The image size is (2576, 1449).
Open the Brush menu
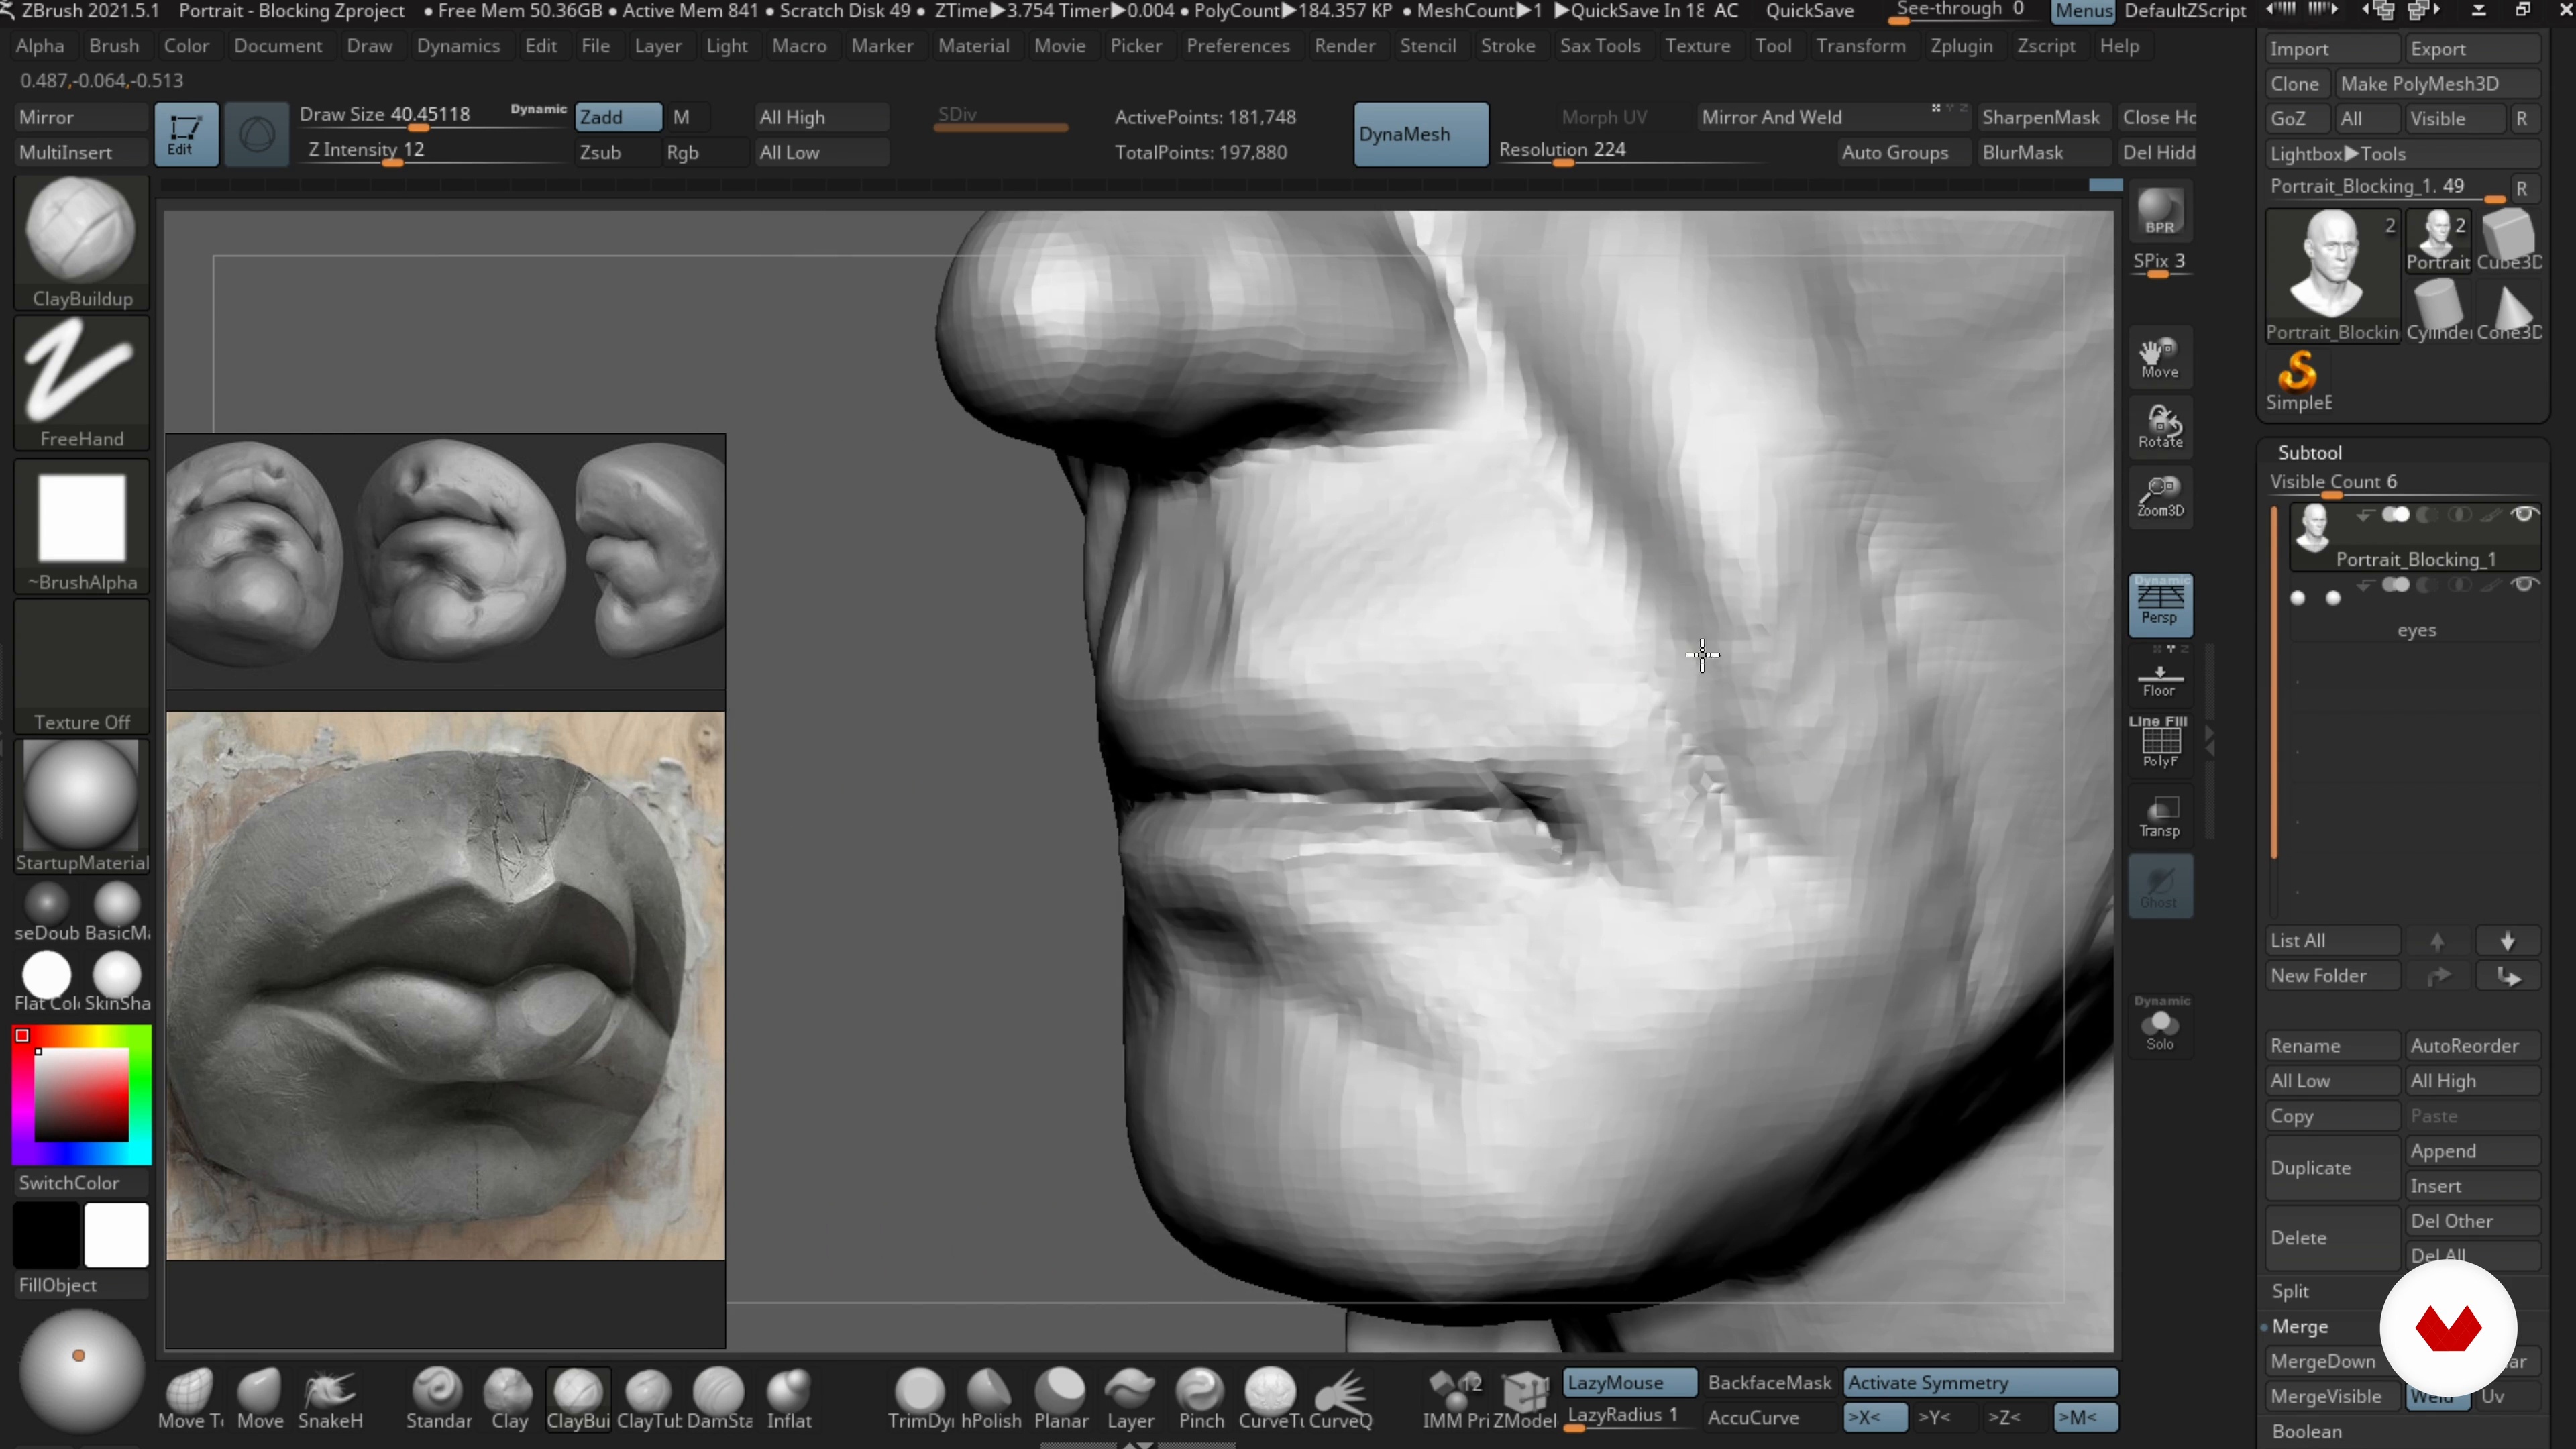[114, 46]
